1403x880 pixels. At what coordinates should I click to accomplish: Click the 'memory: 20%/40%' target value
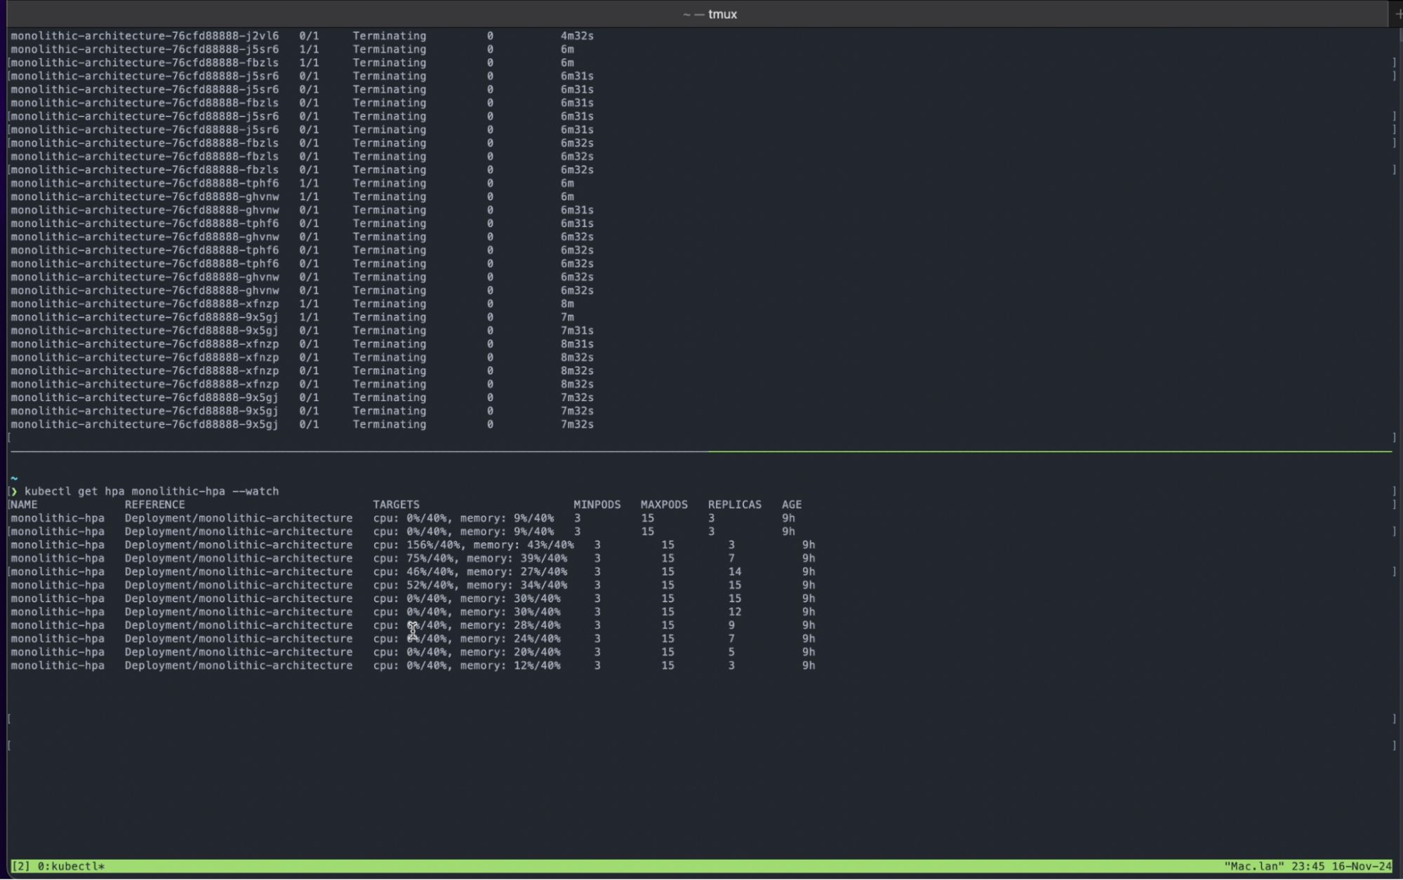(x=510, y=651)
